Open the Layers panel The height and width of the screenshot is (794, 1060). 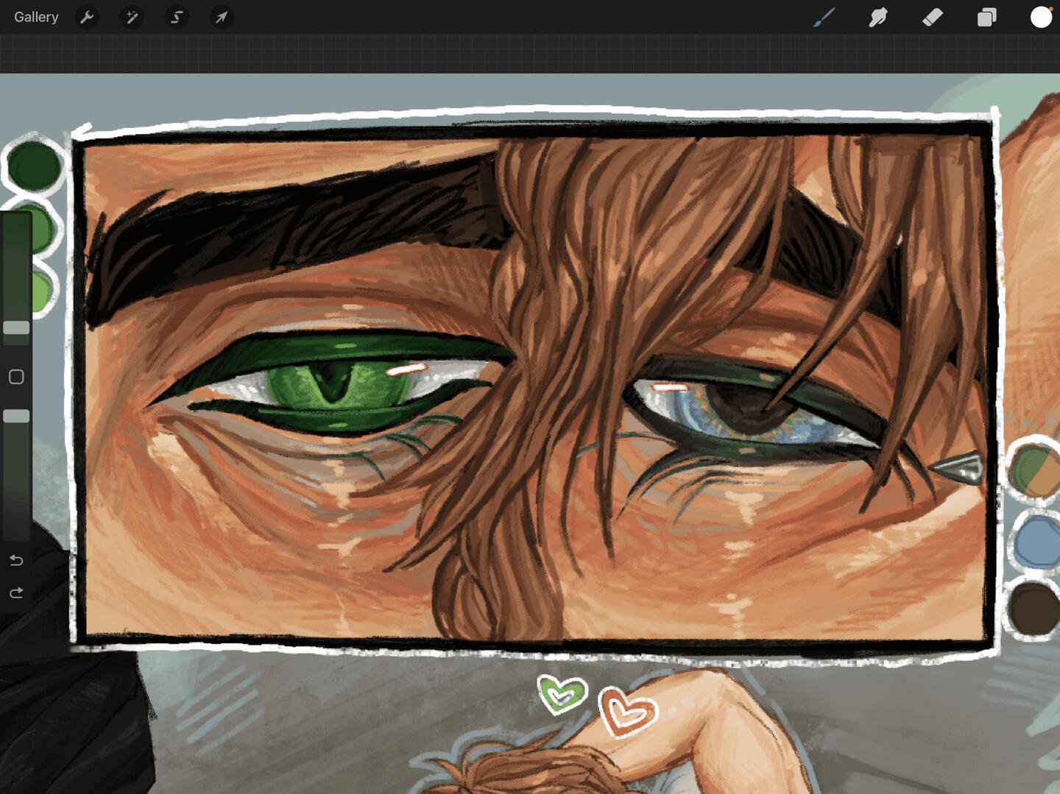[986, 17]
